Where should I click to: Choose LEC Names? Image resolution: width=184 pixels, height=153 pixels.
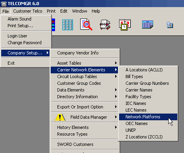[148, 110]
